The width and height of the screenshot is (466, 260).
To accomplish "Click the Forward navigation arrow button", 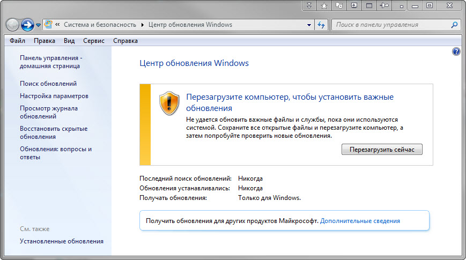I will (27, 25).
